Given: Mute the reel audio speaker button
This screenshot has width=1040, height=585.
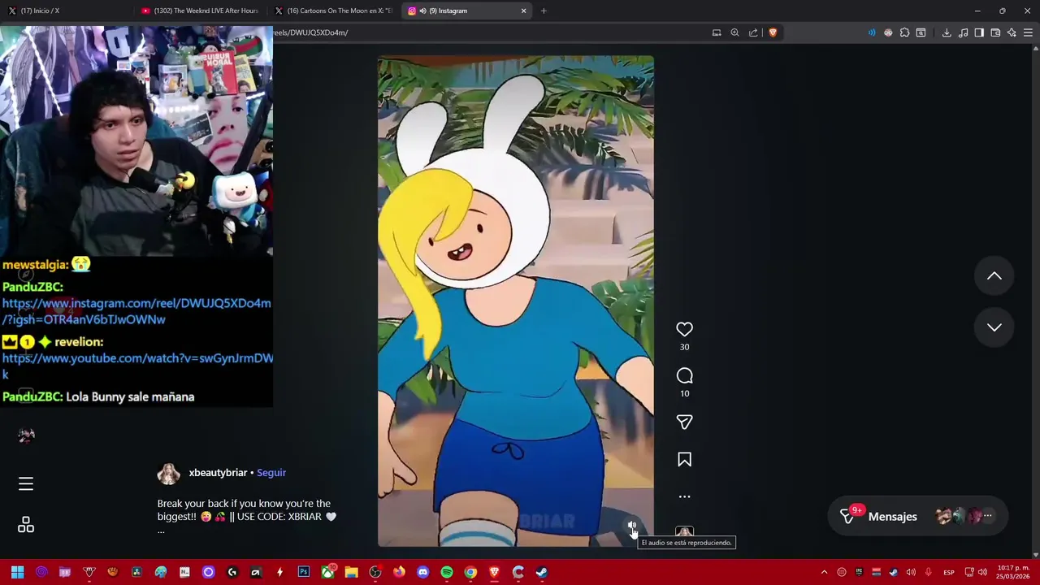Looking at the screenshot, I should click(x=631, y=526).
